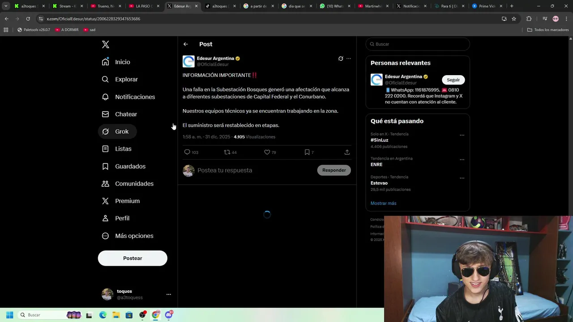Share the post via share icon

point(347,152)
